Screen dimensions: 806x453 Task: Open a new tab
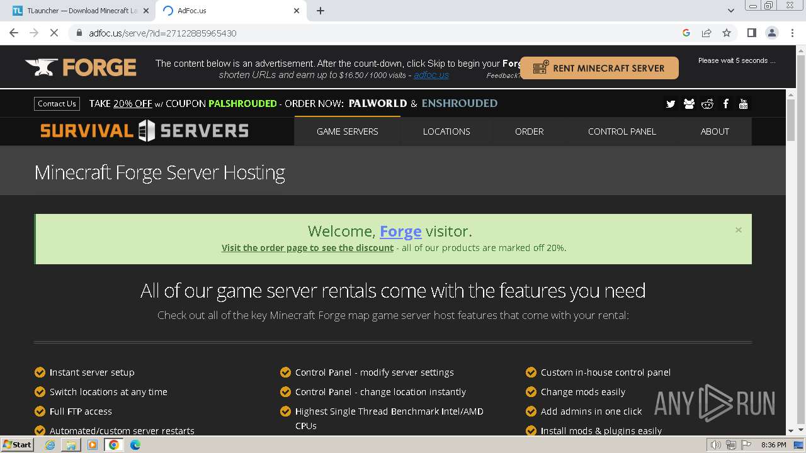point(321,11)
